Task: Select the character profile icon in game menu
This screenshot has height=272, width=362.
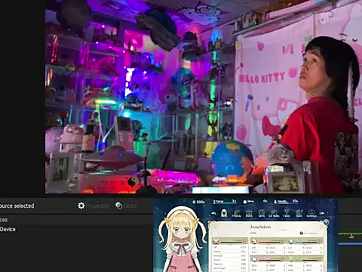Action: (224, 214)
